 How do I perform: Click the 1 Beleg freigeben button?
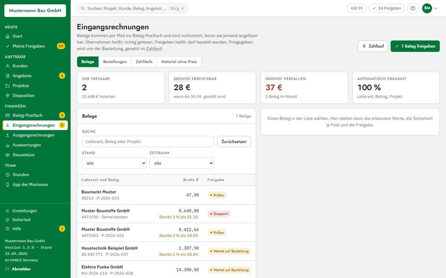pos(415,46)
